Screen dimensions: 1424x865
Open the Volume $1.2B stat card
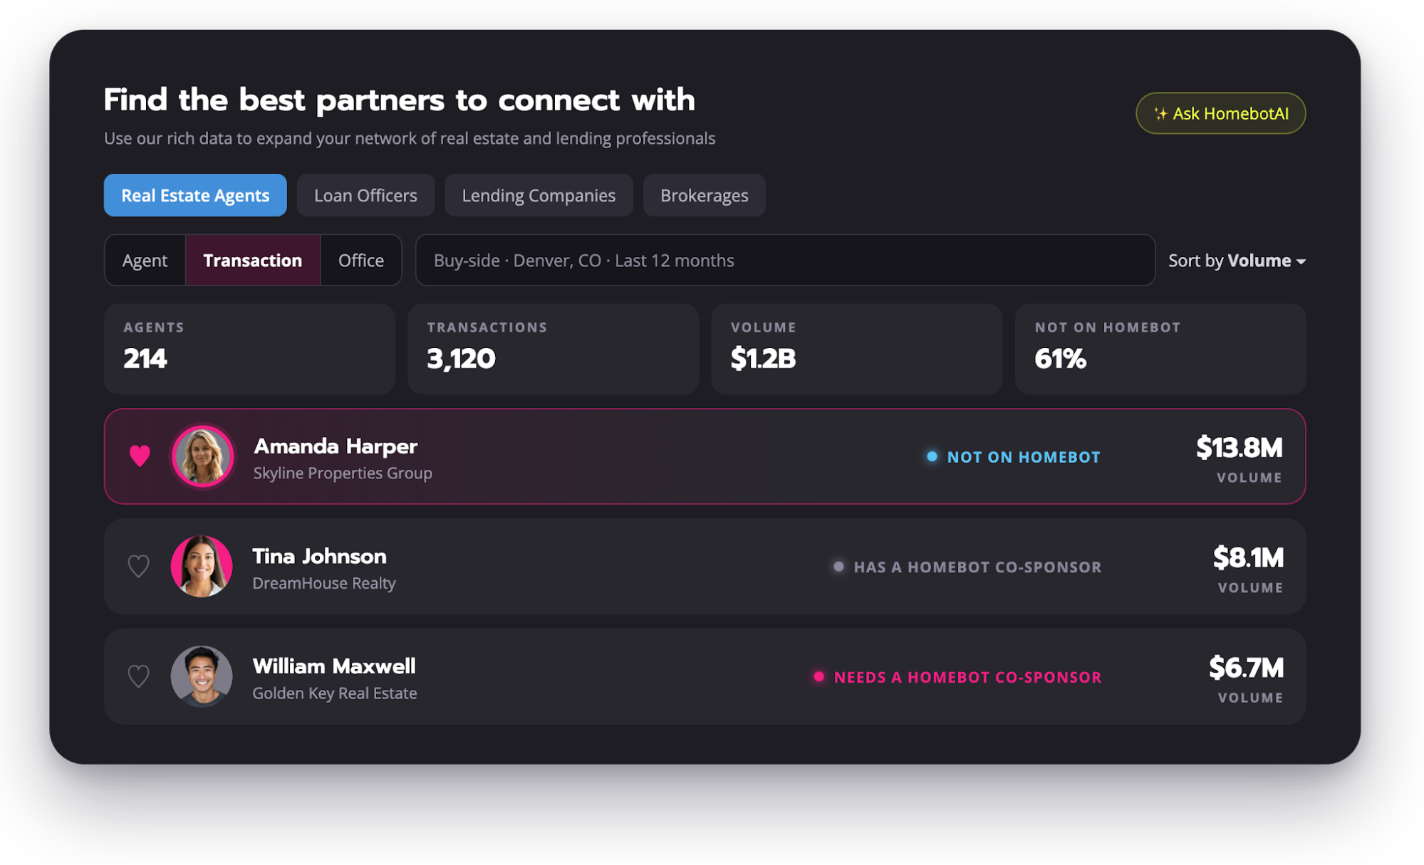tap(856, 349)
